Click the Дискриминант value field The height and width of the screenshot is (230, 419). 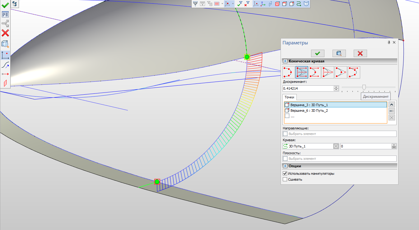tap(308, 88)
